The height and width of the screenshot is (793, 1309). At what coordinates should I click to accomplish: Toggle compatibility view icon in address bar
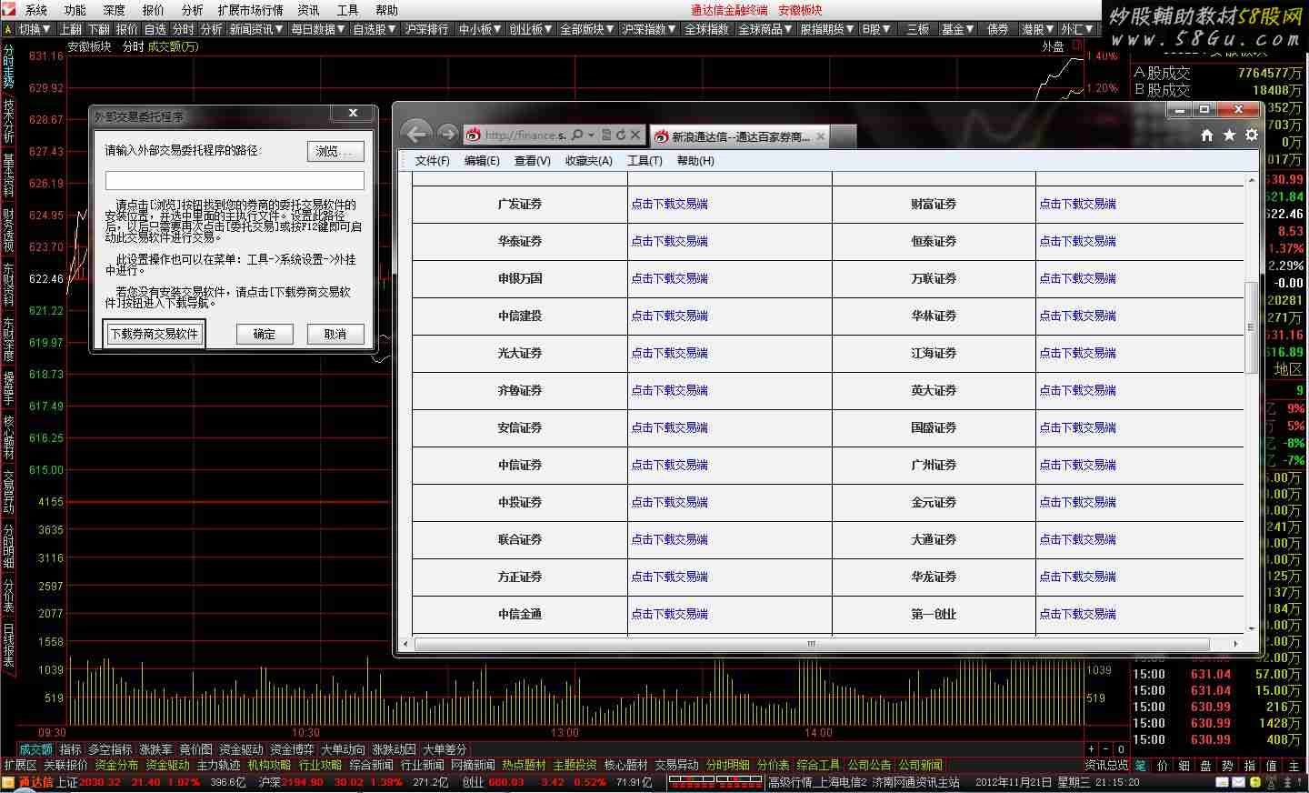606,135
